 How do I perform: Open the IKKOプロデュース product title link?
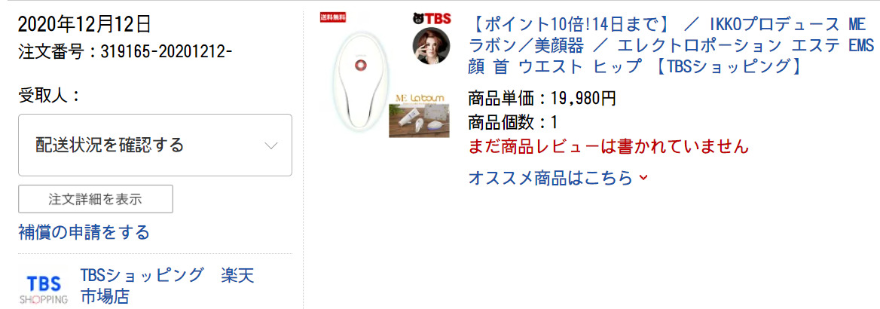click(x=671, y=45)
